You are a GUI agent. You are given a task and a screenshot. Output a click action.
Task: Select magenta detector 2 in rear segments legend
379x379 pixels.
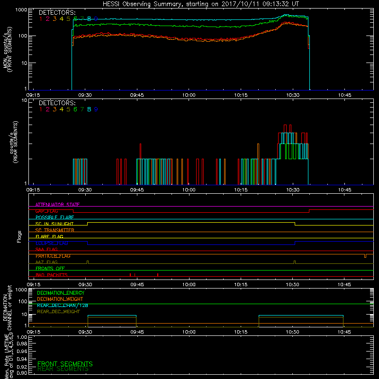48,109
